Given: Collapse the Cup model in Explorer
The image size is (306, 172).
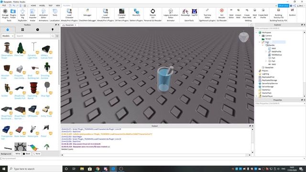Looking at the screenshot, I should pos(260,42).
